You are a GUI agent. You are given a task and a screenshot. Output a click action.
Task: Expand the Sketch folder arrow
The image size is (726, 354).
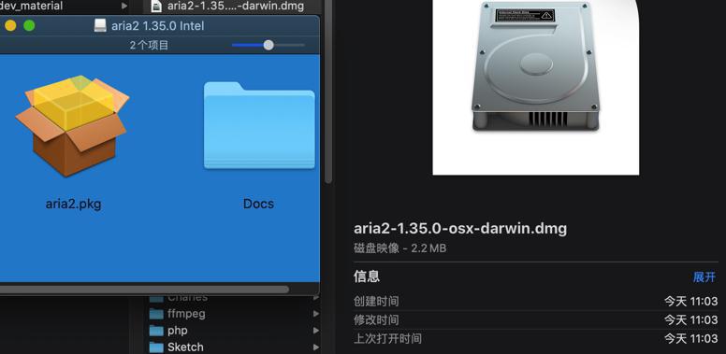[316, 347]
